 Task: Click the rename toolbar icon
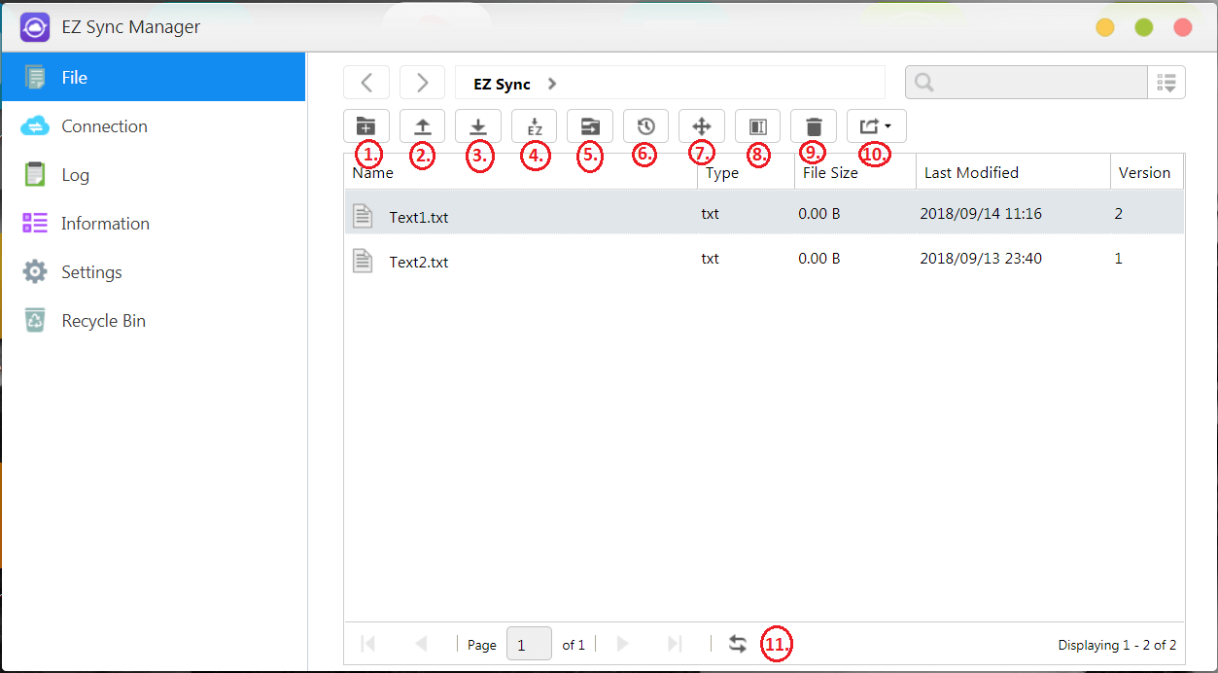[x=758, y=126]
